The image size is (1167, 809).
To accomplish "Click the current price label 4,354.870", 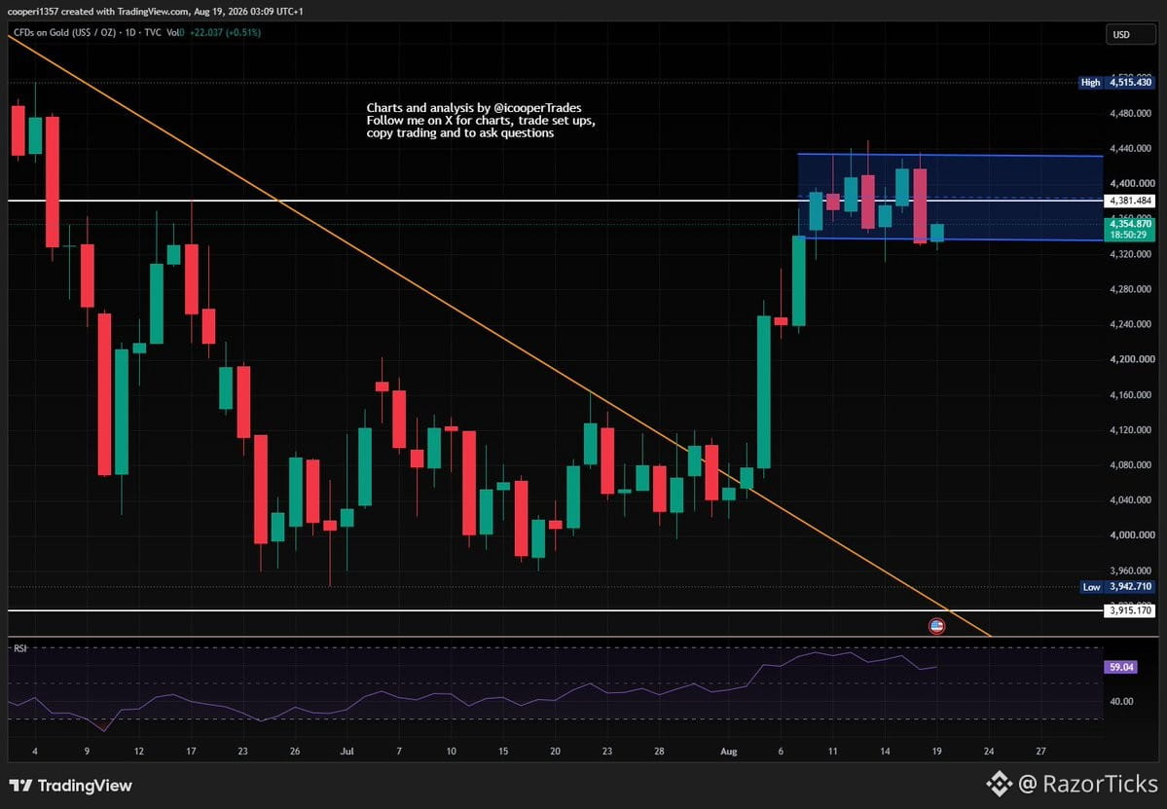I will pos(1130,223).
